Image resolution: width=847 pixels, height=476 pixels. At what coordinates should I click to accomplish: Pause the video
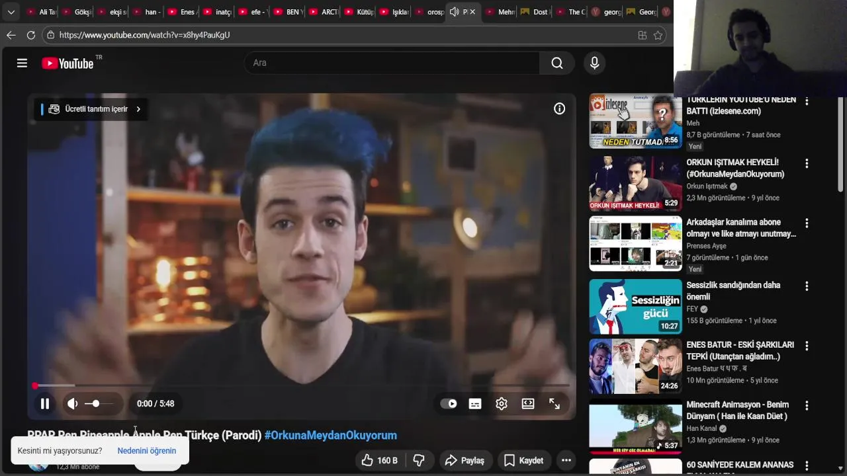(x=45, y=403)
